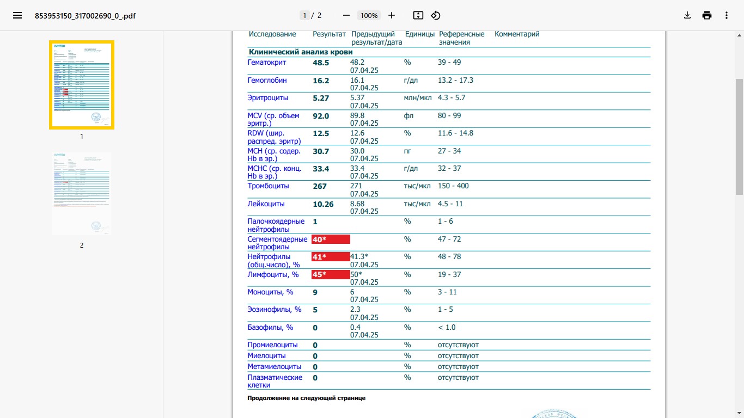Rotate the document counterclockwise

click(436, 15)
